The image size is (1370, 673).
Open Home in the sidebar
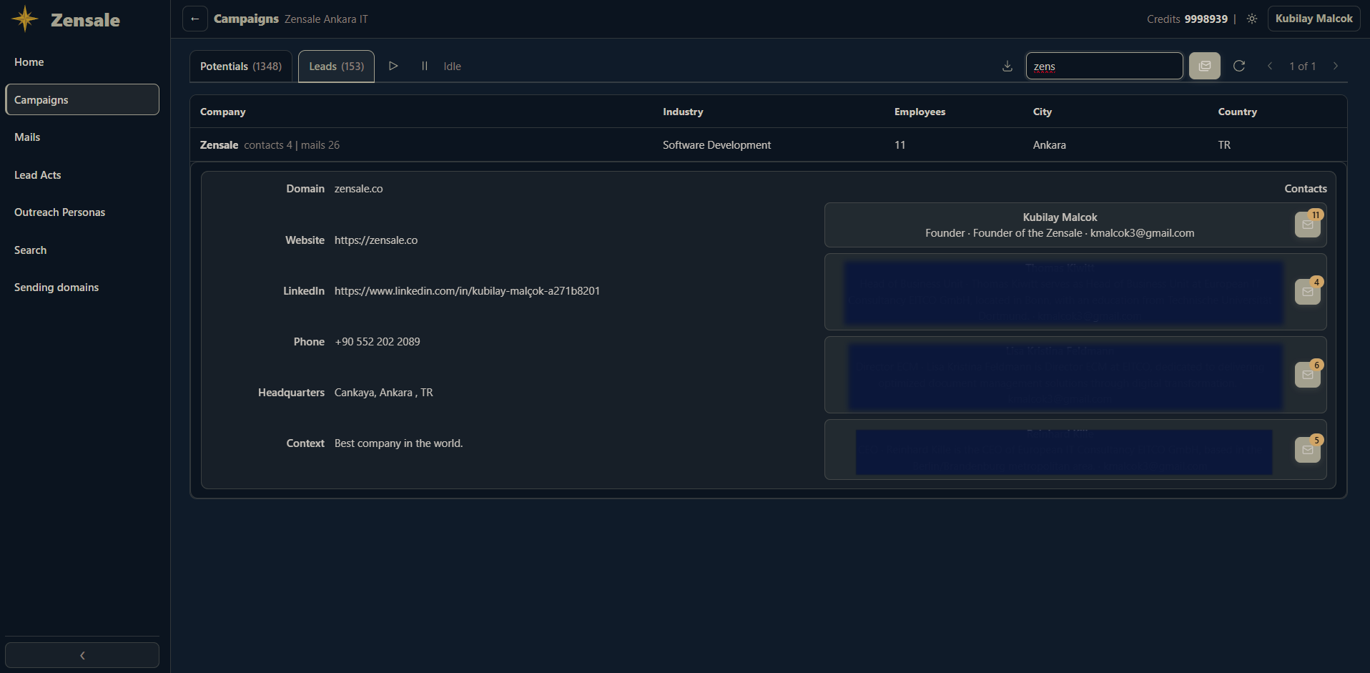82,62
